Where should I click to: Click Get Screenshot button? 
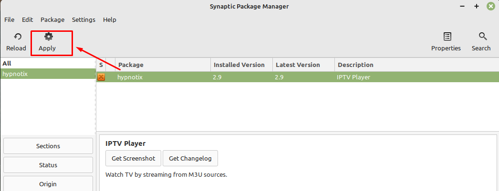click(134, 158)
